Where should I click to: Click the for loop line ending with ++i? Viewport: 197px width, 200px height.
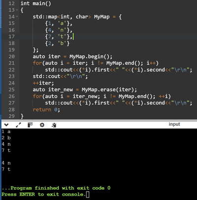[102, 96]
